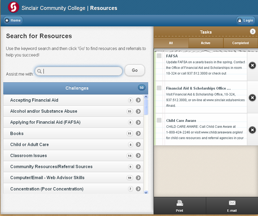Click the Challenges header bar
258x216 pixels.
tap(76, 88)
